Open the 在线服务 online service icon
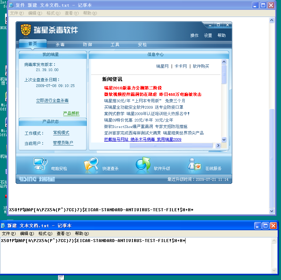This screenshot has width=281, height=280. point(194,164)
